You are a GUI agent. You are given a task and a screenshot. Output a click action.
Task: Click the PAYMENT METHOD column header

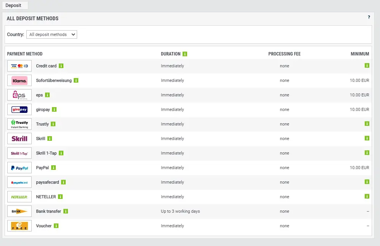[x=25, y=54]
